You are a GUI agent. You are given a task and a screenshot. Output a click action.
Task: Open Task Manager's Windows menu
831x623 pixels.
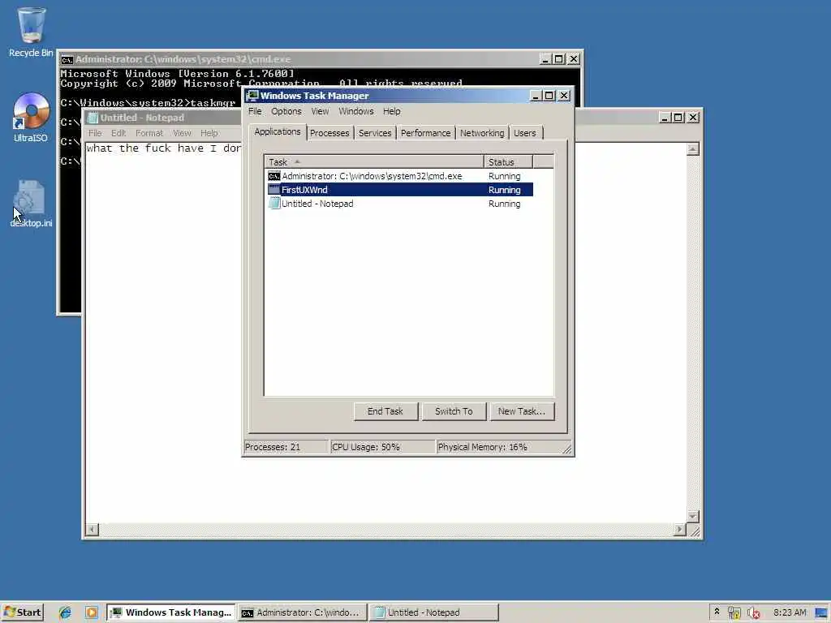356,111
